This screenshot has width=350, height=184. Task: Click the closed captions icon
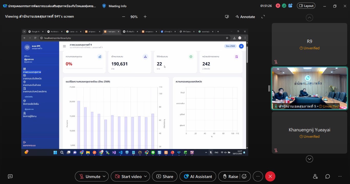tap(10, 176)
